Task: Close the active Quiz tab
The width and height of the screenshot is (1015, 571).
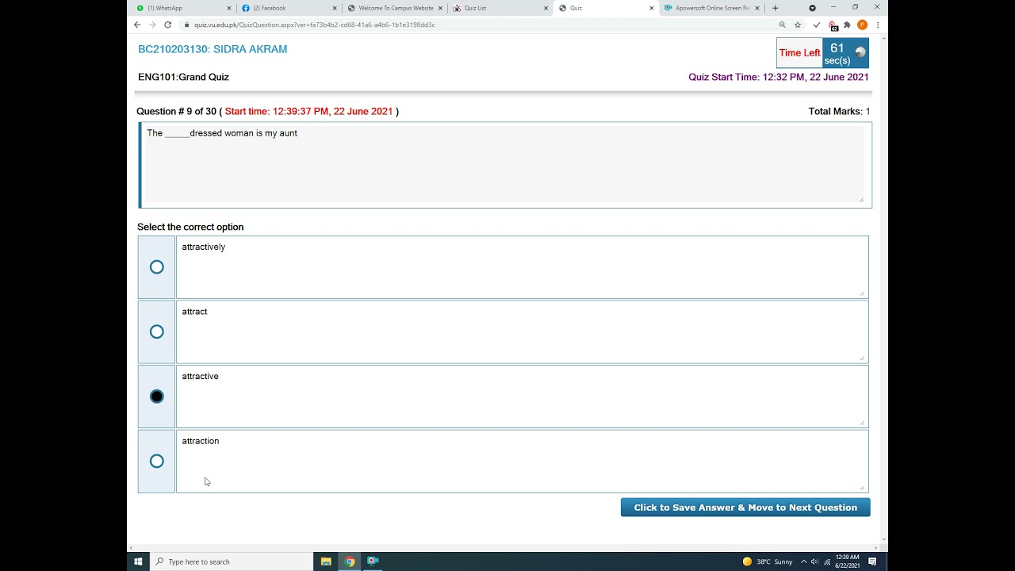Action: point(652,8)
